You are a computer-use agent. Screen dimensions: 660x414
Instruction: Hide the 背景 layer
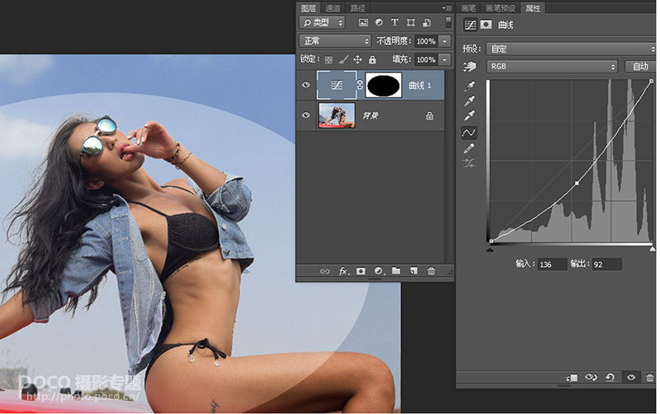pos(306,115)
